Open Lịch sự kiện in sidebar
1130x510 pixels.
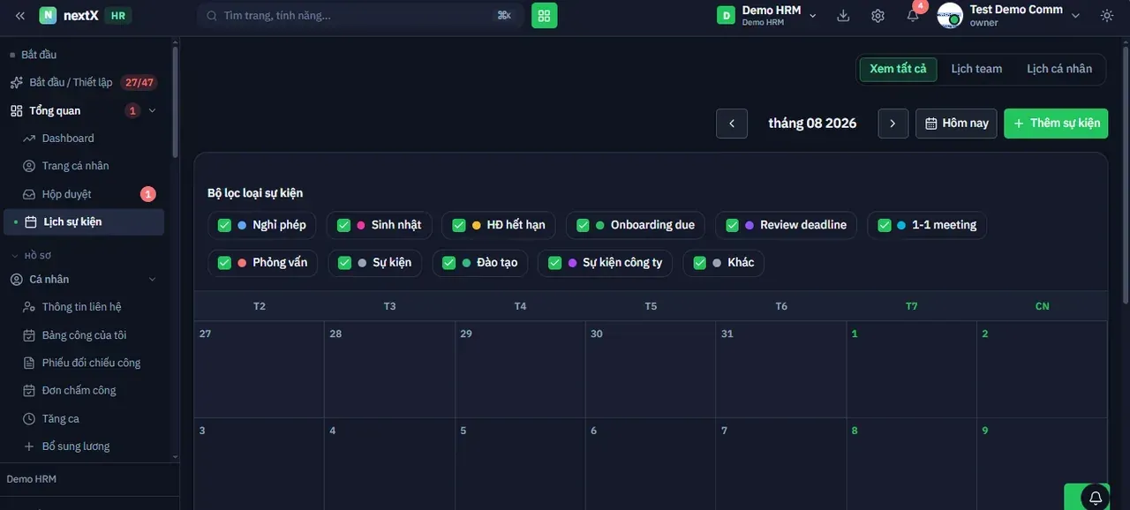pyautogui.click(x=84, y=222)
